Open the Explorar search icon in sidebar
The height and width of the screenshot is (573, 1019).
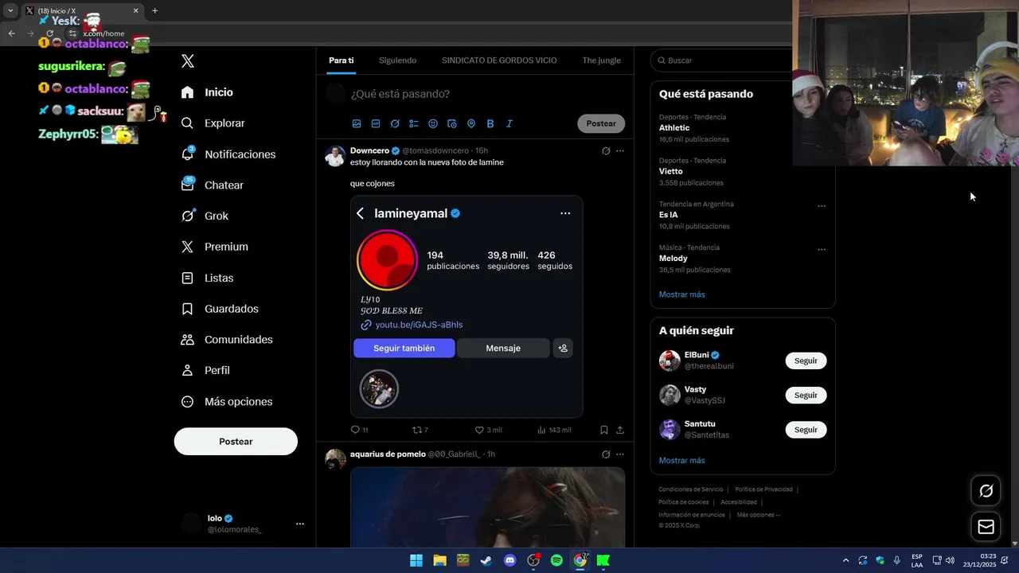[x=188, y=123]
